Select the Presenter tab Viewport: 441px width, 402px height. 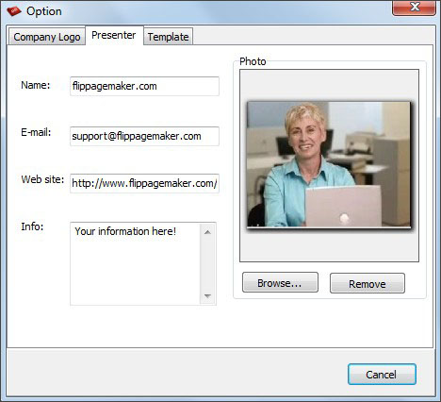[114, 35]
